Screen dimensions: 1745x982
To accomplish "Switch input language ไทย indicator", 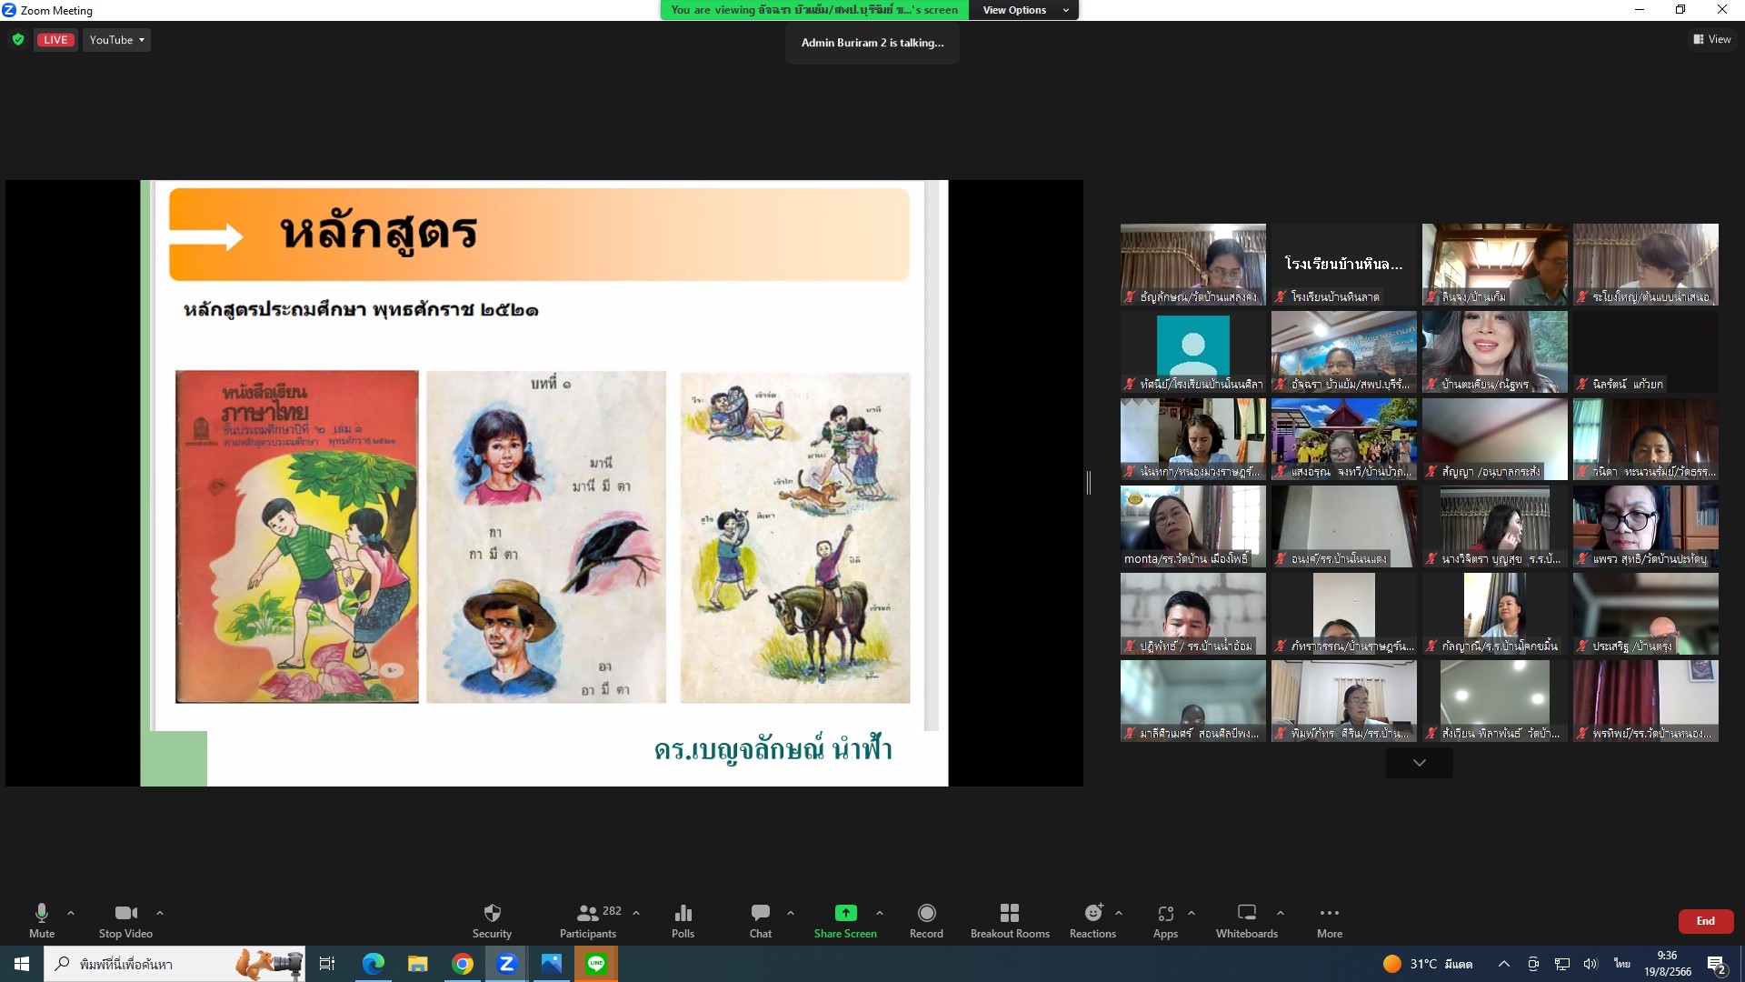I will pos(1622,963).
